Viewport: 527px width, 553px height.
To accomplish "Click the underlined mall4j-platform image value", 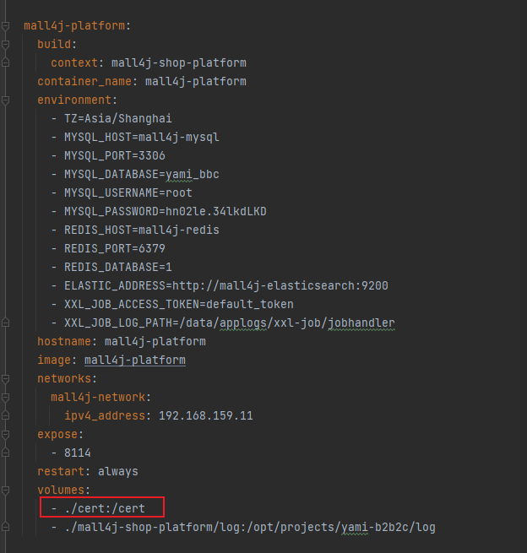I will (134, 360).
